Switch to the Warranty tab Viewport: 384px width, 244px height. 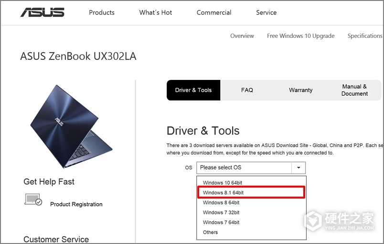click(300, 90)
